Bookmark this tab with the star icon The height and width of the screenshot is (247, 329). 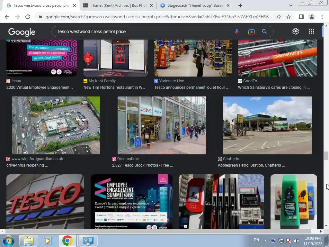point(289,17)
